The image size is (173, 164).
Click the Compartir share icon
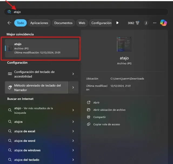click(x=88, y=117)
